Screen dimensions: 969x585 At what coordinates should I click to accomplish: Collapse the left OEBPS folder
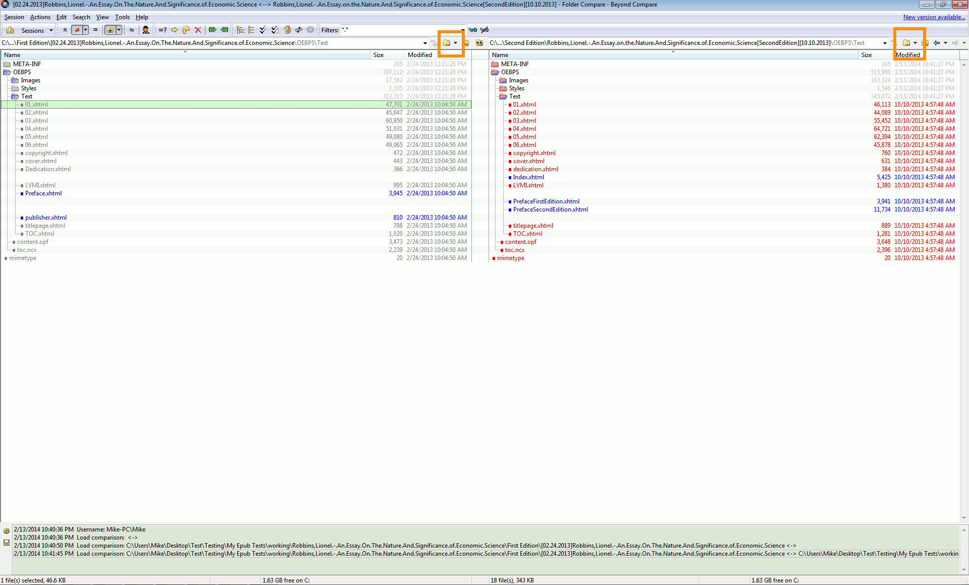(x=7, y=72)
